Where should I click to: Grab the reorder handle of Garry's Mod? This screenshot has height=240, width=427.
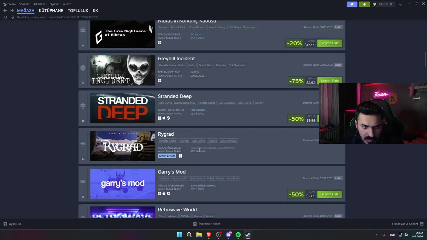[x=83, y=181]
